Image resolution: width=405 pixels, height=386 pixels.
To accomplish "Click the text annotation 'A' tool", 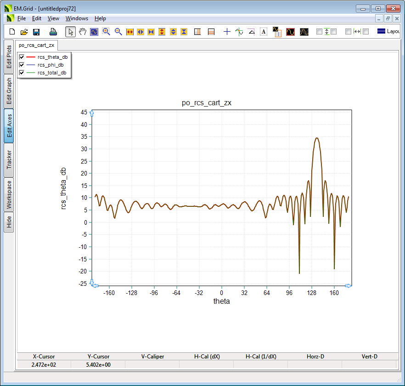I will pos(264,32).
